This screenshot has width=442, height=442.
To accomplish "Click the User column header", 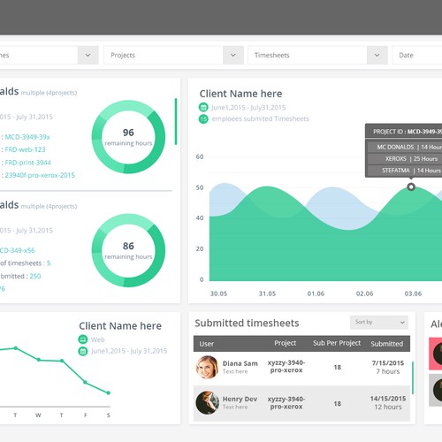I will coord(207,344).
